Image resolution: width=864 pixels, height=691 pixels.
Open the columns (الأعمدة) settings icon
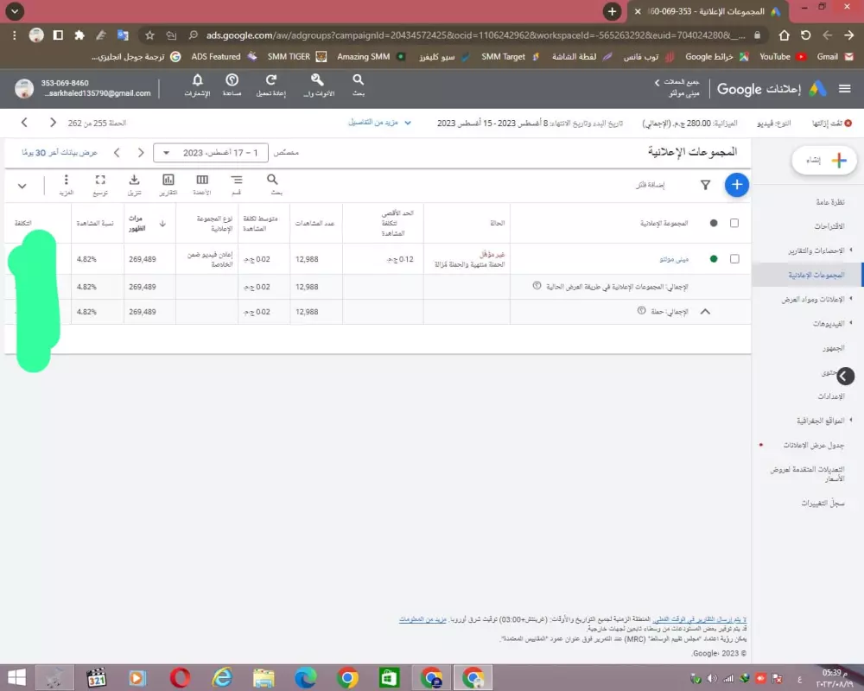coord(201,182)
